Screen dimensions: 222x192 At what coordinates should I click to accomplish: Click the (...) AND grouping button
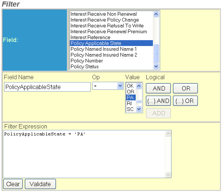tap(158, 101)
